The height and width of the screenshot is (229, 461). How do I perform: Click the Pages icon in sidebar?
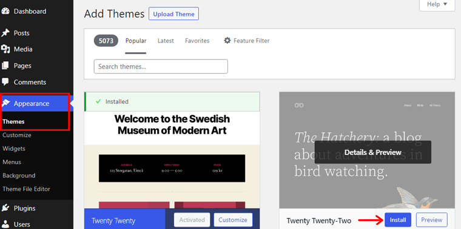point(5,65)
